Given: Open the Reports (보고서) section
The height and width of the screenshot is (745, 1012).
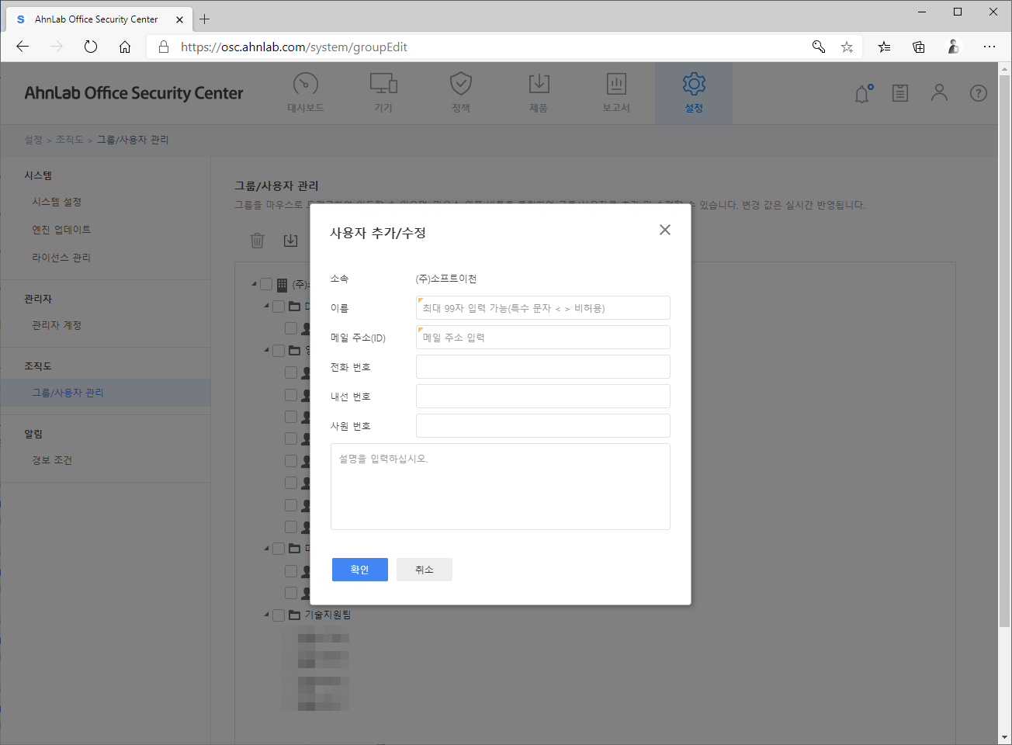Looking at the screenshot, I should 616,92.
